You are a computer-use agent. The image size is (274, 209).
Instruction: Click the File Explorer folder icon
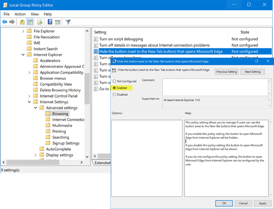[29, 31]
